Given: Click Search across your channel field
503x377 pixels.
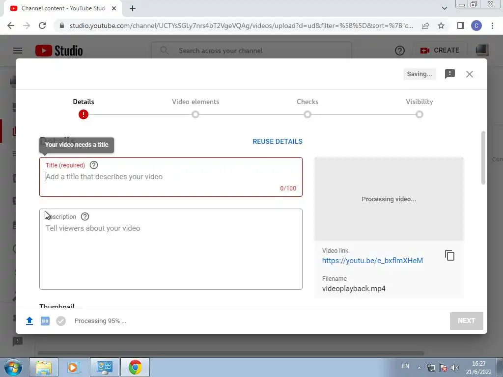Looking at the screenshot, I should [251, 51].
